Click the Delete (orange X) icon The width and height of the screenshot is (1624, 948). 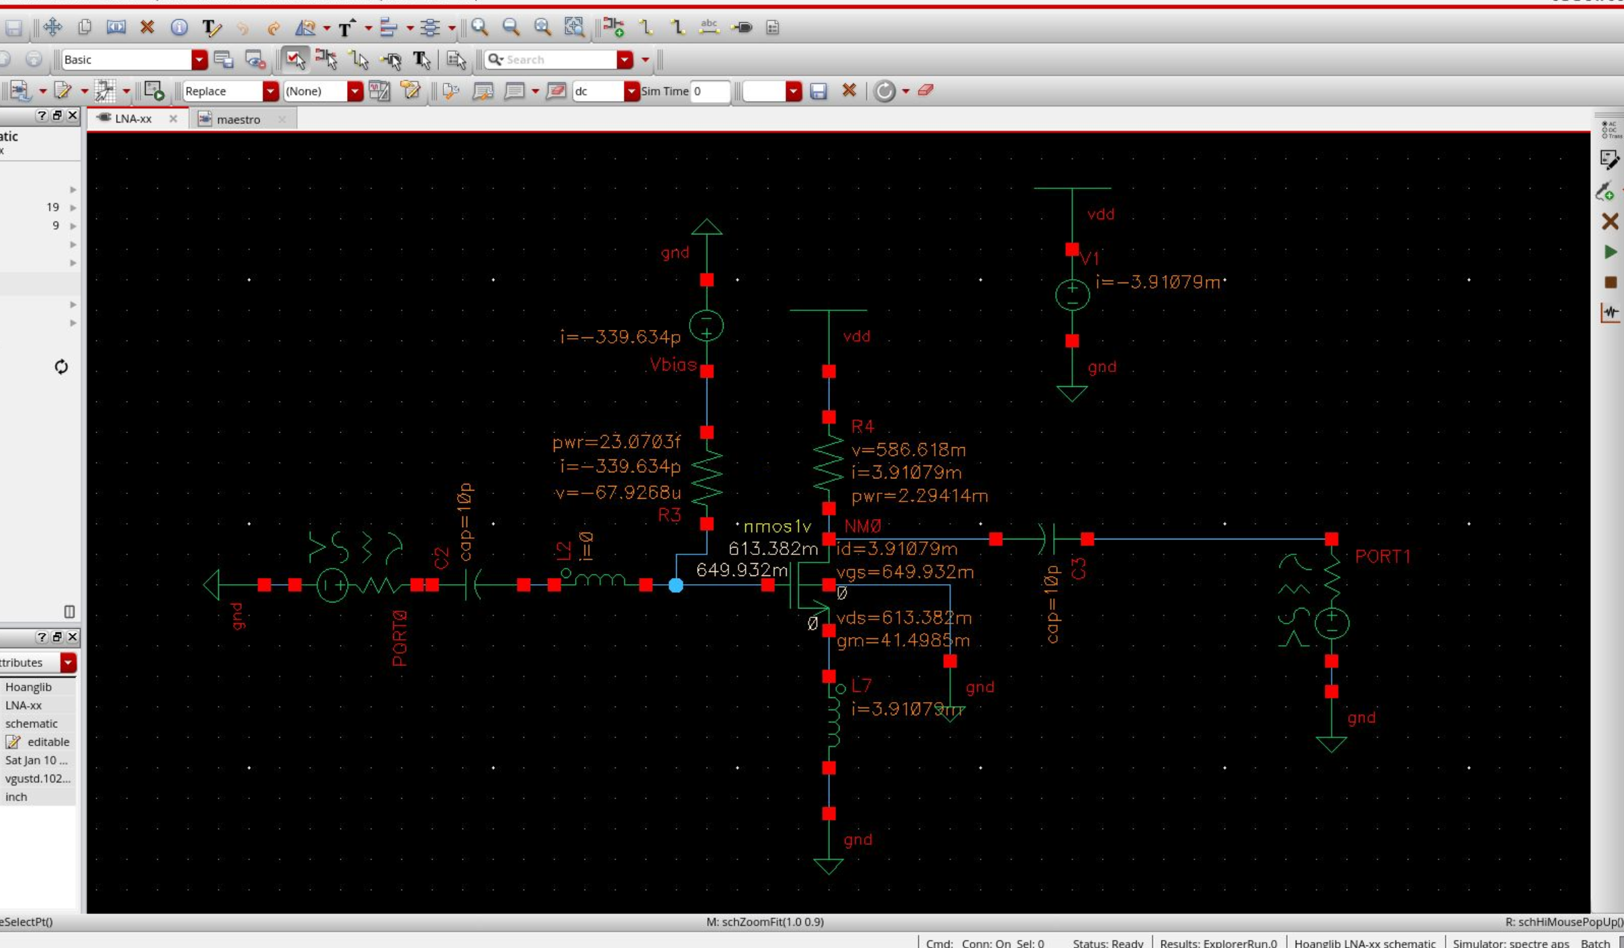point(147,27)
